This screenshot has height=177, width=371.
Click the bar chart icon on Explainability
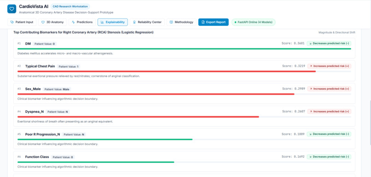tap(102, 22)
